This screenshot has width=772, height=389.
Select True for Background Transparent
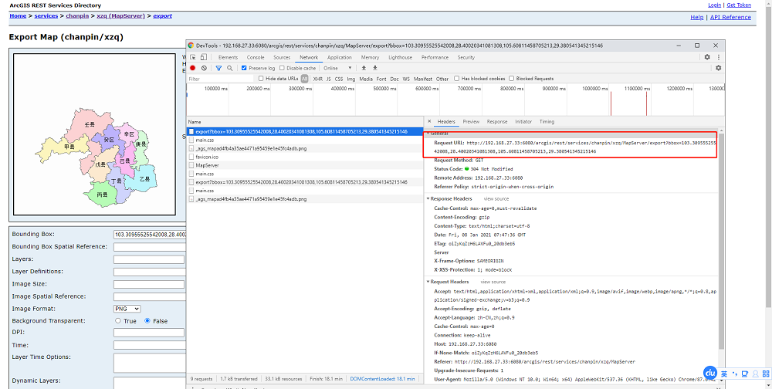pyautogui.click(x=117, y=320)
